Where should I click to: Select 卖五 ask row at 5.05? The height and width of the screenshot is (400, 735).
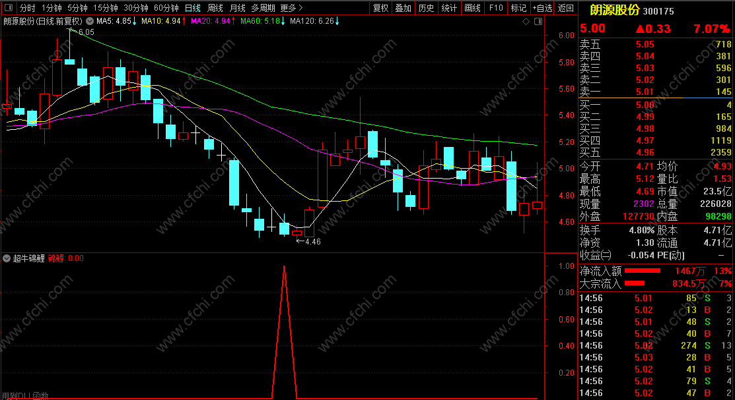(656, 44)
